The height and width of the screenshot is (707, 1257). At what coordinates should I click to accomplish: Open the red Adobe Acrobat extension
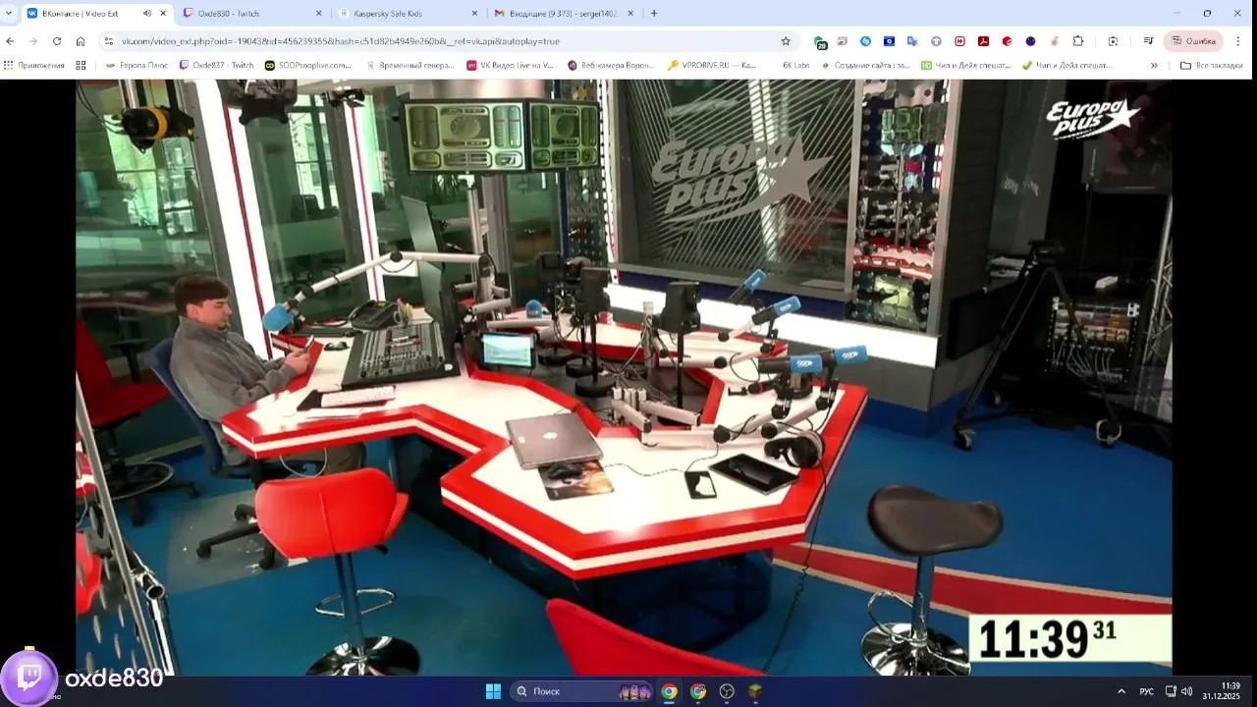pyautogui.click(x=983, y=41)
